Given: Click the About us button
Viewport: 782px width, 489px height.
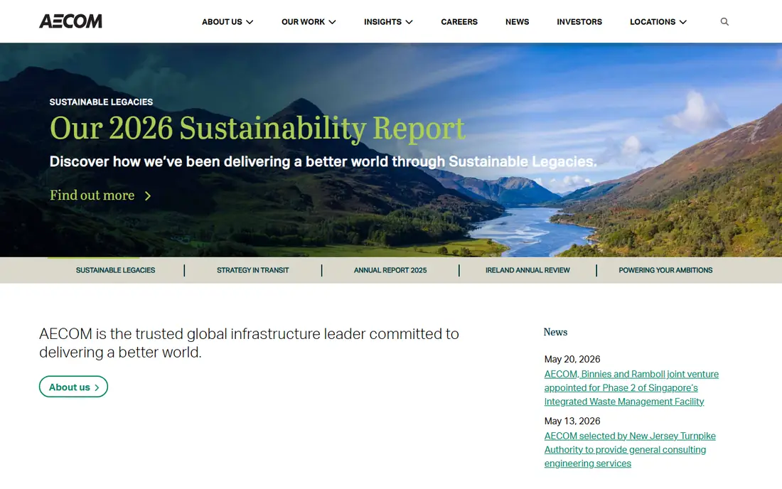Looking at the screenshot, I should (73, 387).
